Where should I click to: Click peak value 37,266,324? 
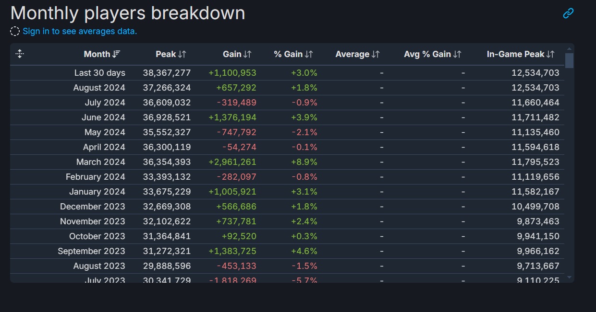tap(167, 88)
